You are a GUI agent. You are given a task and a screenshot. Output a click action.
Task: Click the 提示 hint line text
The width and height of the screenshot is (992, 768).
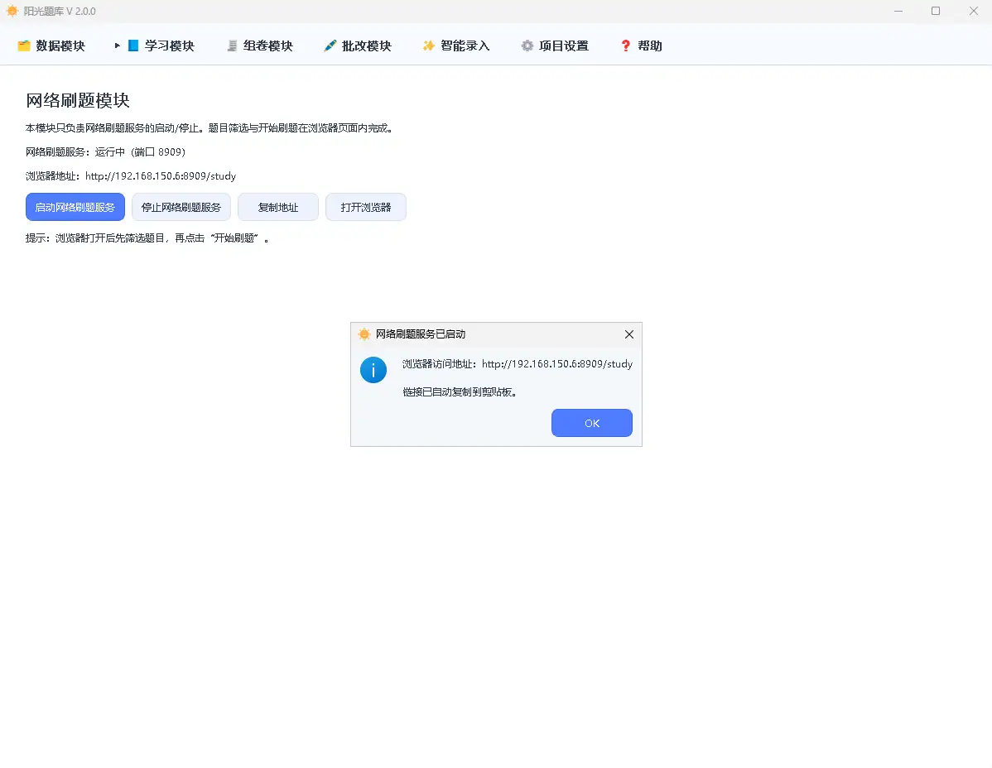147,238
